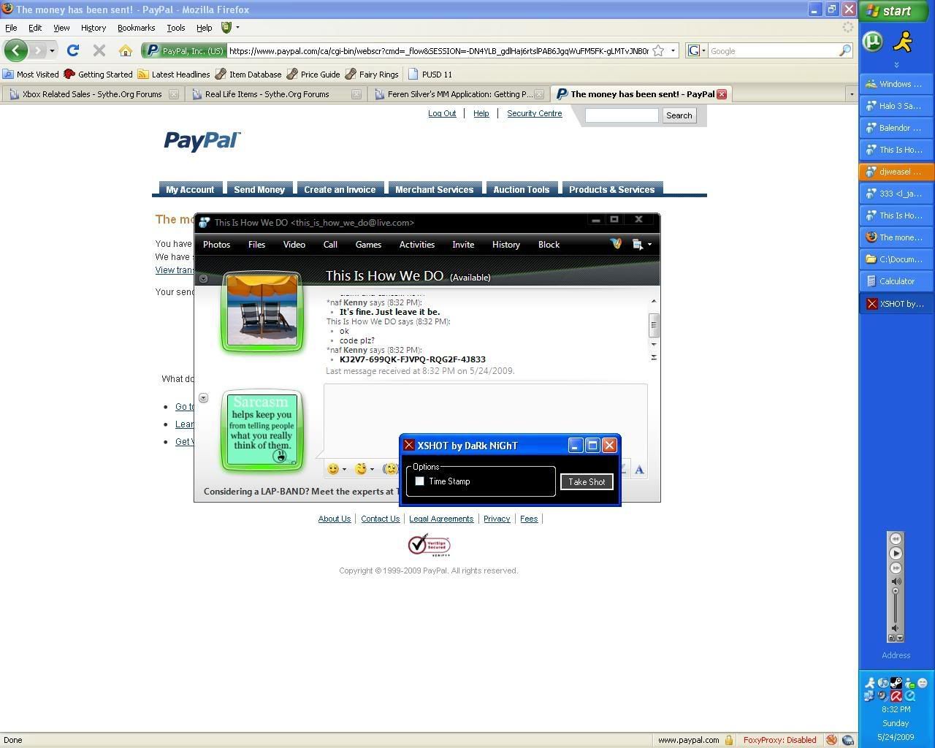Expand the quick launch overflow chevron
This screenshot has width=935, height=748.
[x=896, y=65]
